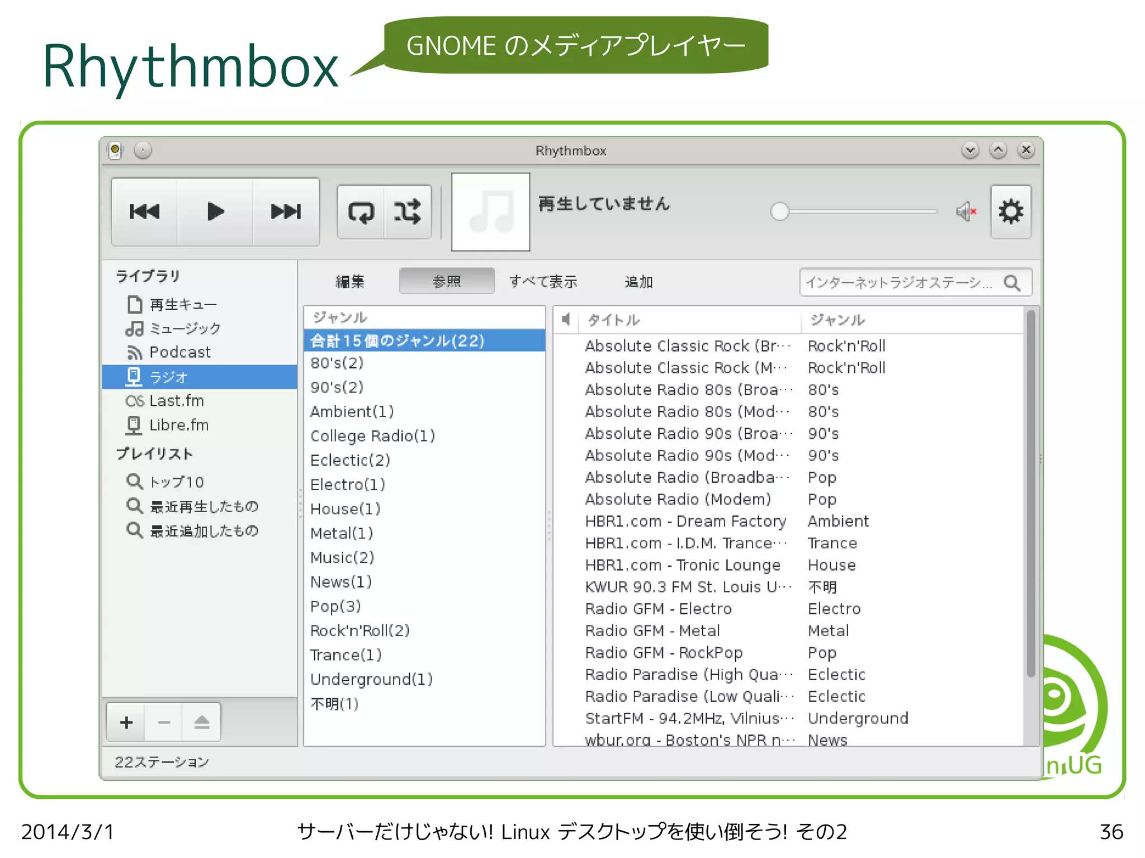Viewport: 1145px width, 858px height.
Task: Open Libre.fm in the sidebar
Action: point(200,425)
